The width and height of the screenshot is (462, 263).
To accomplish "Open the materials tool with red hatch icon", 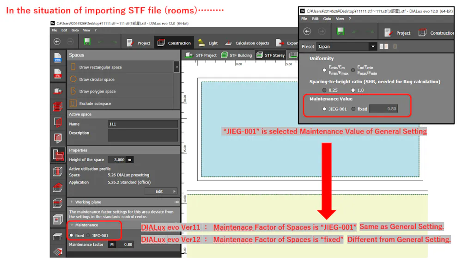I will (57, 251).
